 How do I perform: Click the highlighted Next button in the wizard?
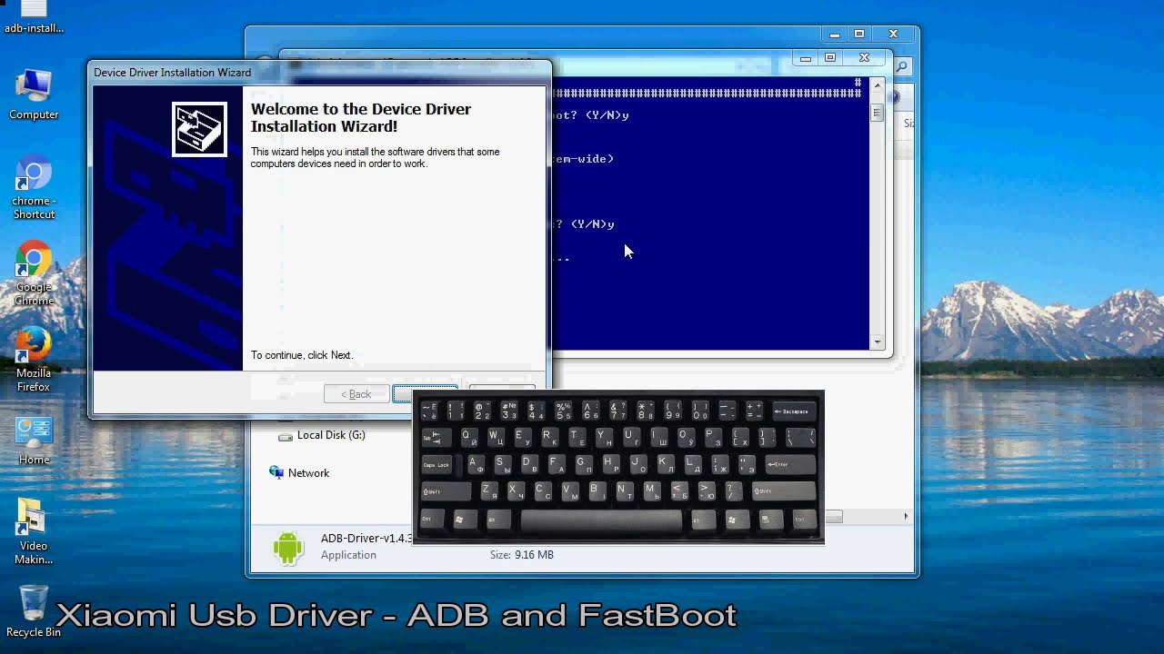coord(426,392)
